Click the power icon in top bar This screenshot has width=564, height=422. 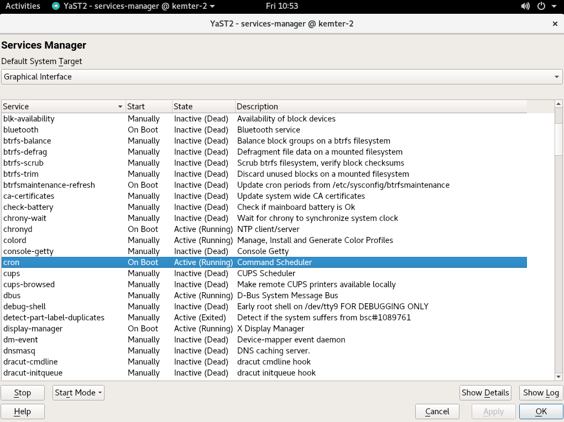(540, 6)
